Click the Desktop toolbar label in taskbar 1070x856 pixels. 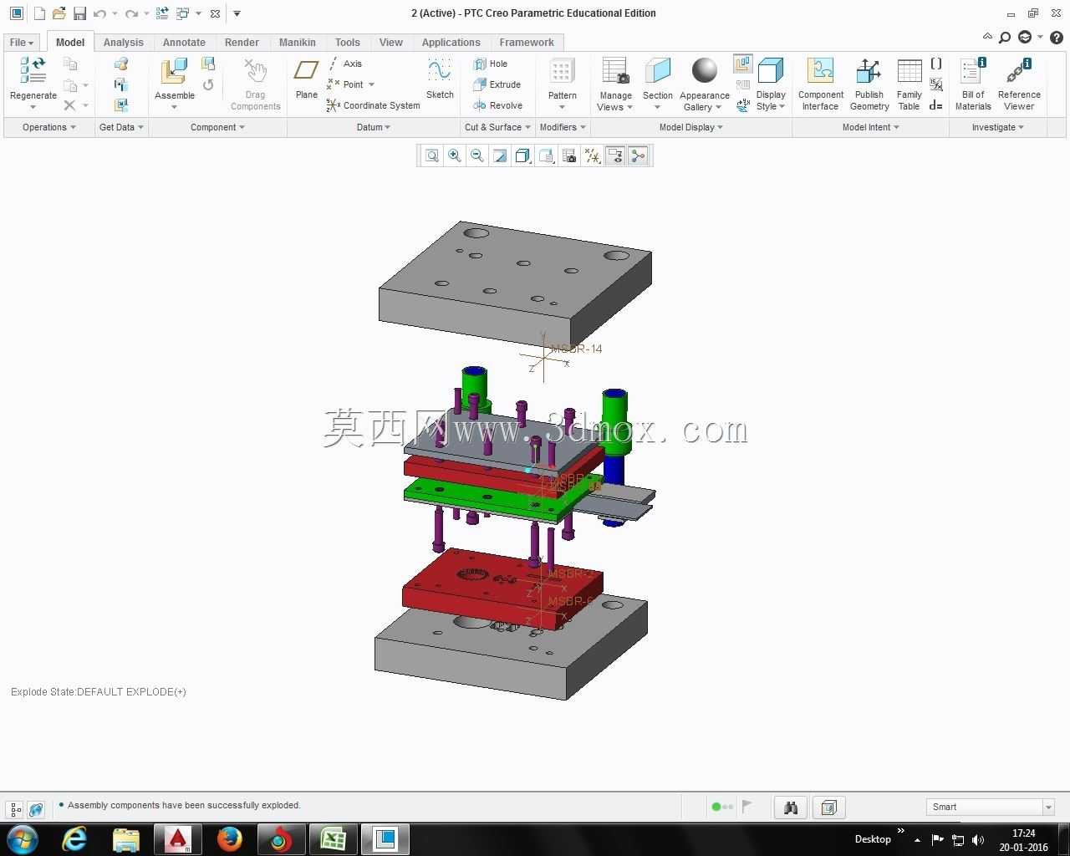coord(873,839)
